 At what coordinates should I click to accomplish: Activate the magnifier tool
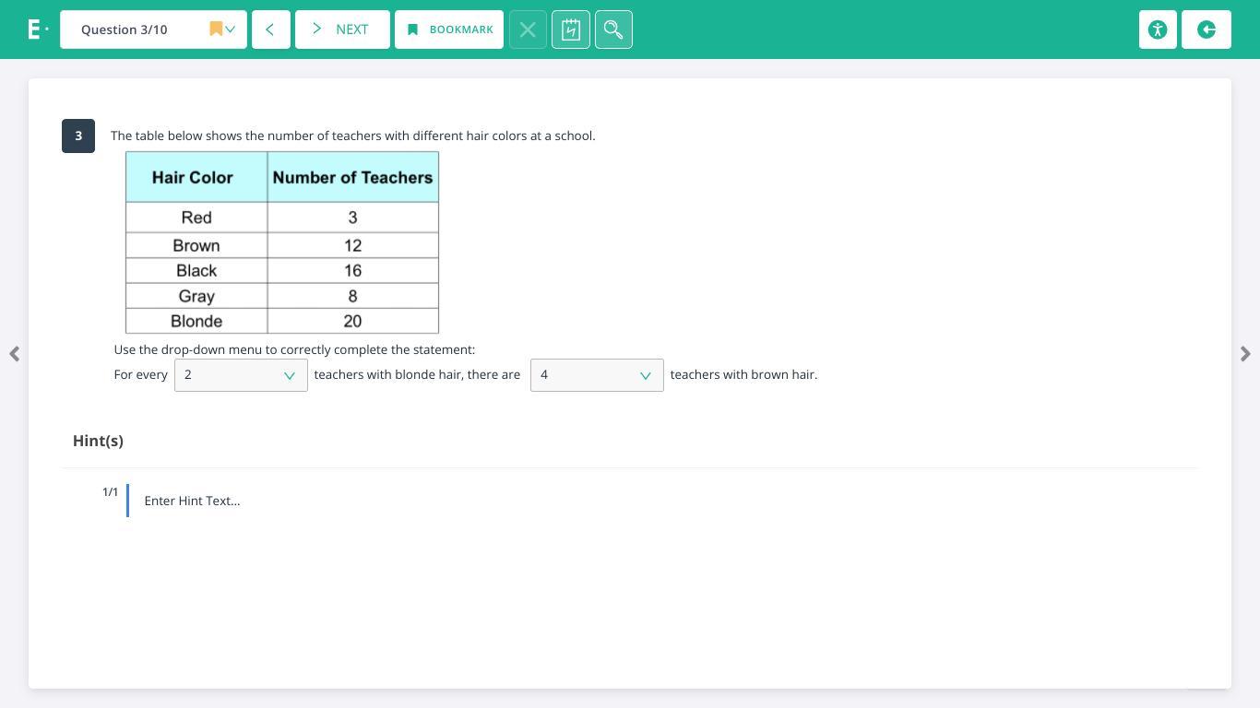(x=614, y=29)
